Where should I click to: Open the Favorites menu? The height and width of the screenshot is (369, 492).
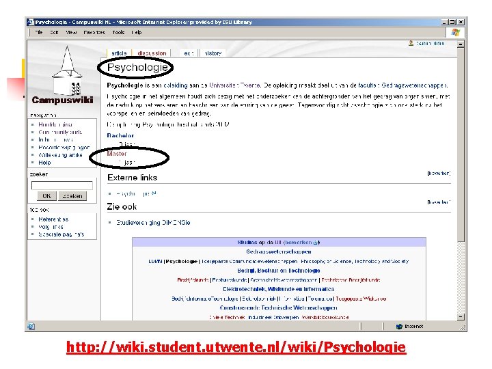click(x=94, y=32)
